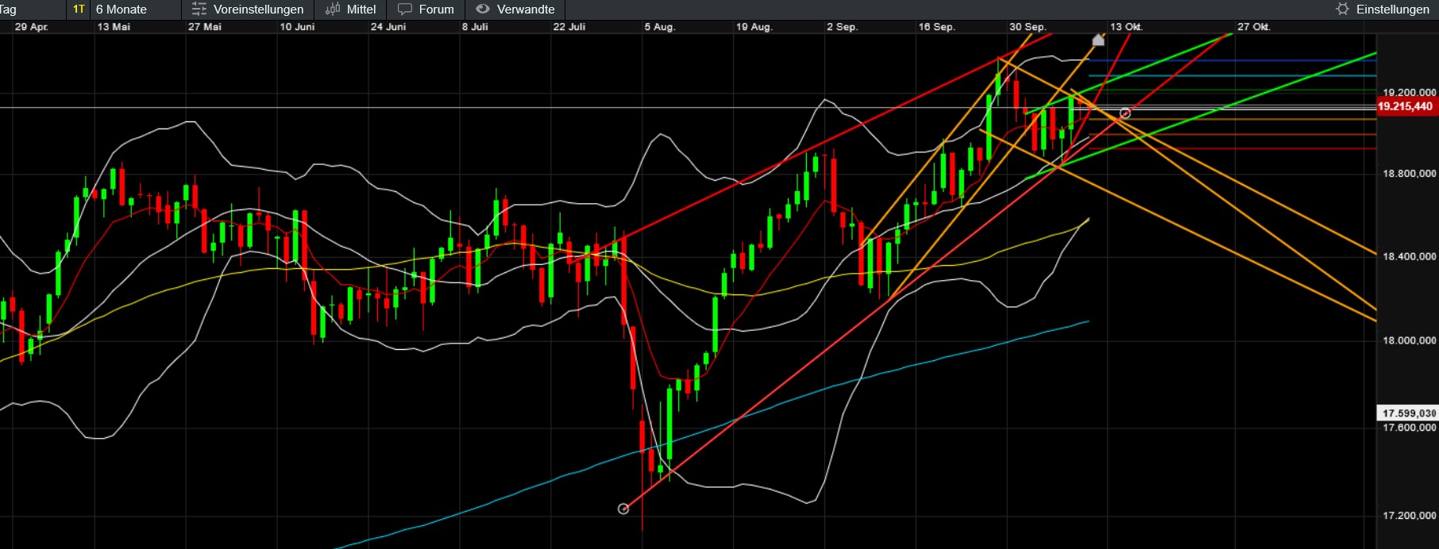Open the Forum discussion button

[426, 10]
